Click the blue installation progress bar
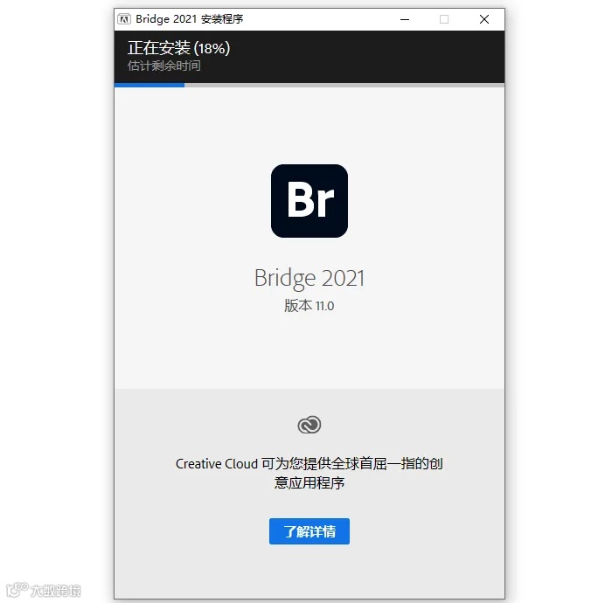The image size is (612, 603). pyautogui.click(x=150, y=85)
